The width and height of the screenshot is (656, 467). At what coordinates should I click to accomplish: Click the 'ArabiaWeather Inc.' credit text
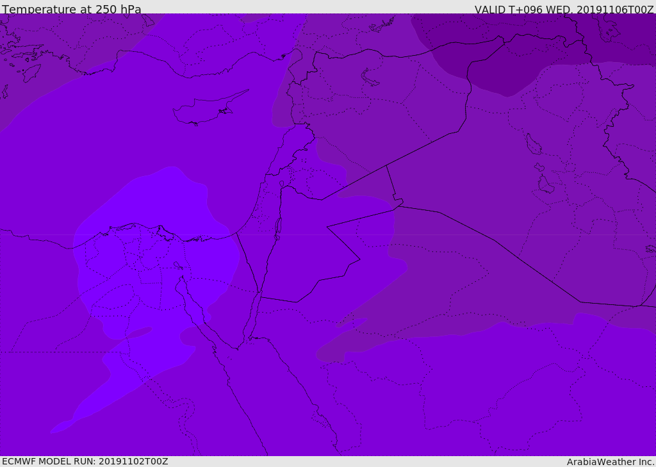pos(611,462)
